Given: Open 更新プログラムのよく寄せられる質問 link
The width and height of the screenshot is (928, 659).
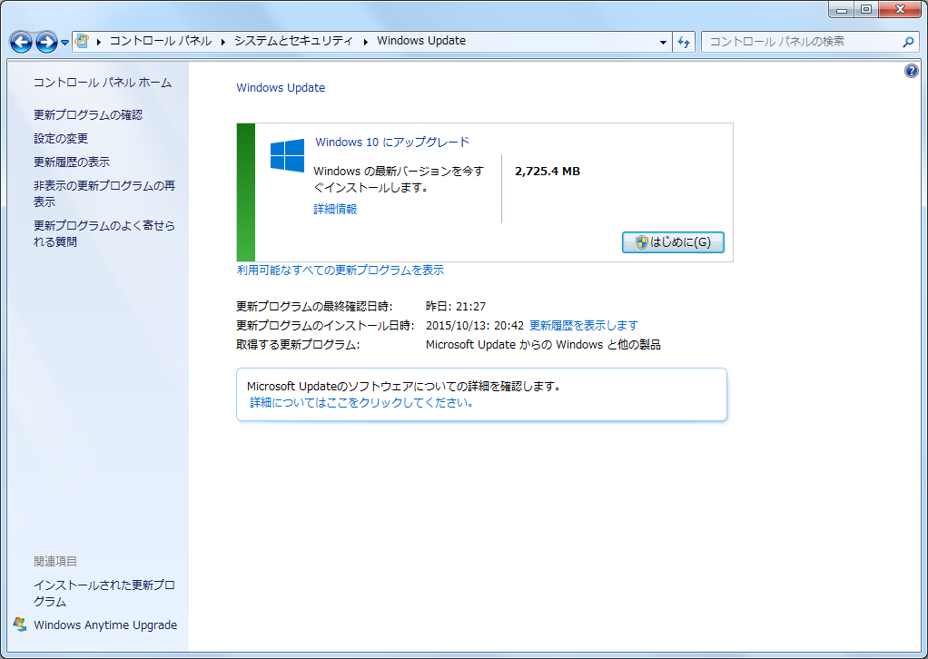Looking at the screenshot, I should point(104,233).
